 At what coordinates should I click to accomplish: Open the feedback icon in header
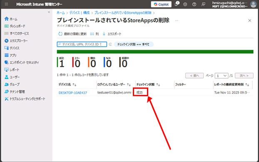(x=203, y=5)
